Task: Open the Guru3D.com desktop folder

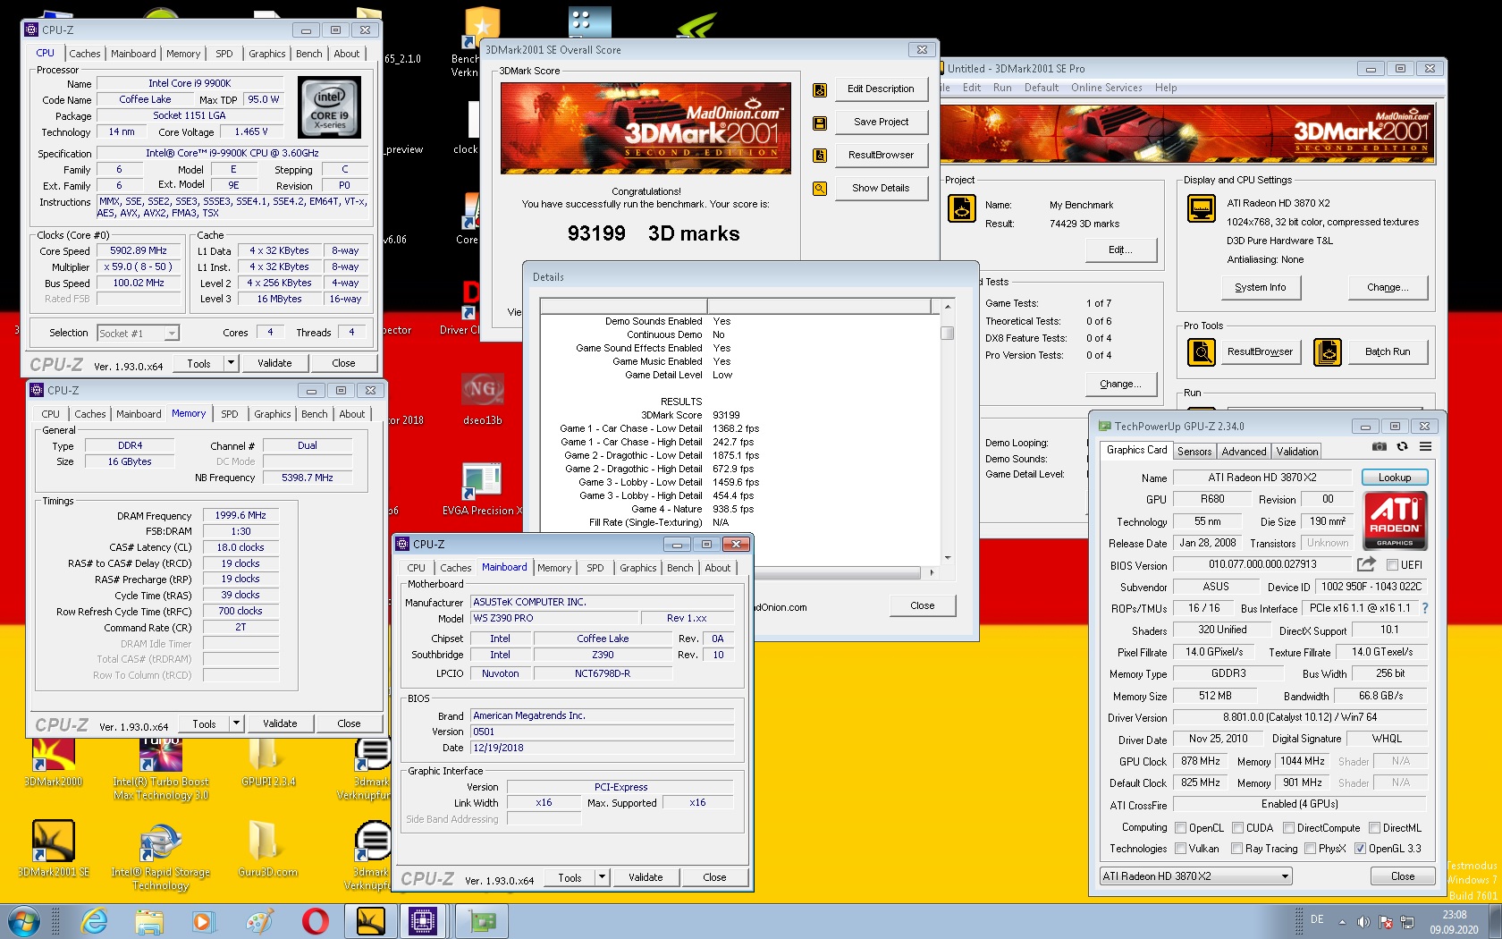Action: point(267,850)
